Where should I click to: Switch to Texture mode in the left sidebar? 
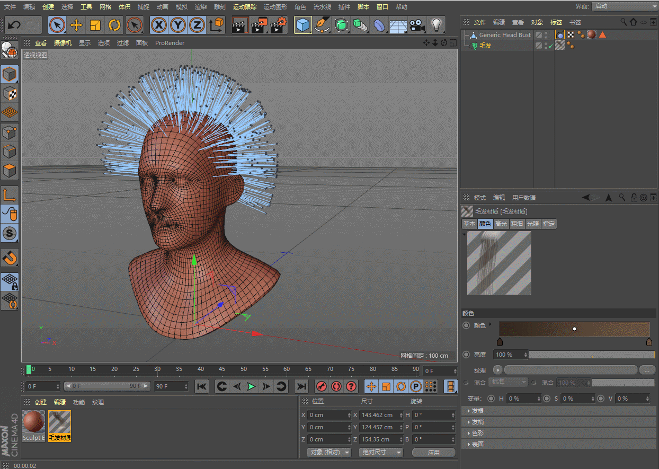point(10,94)
